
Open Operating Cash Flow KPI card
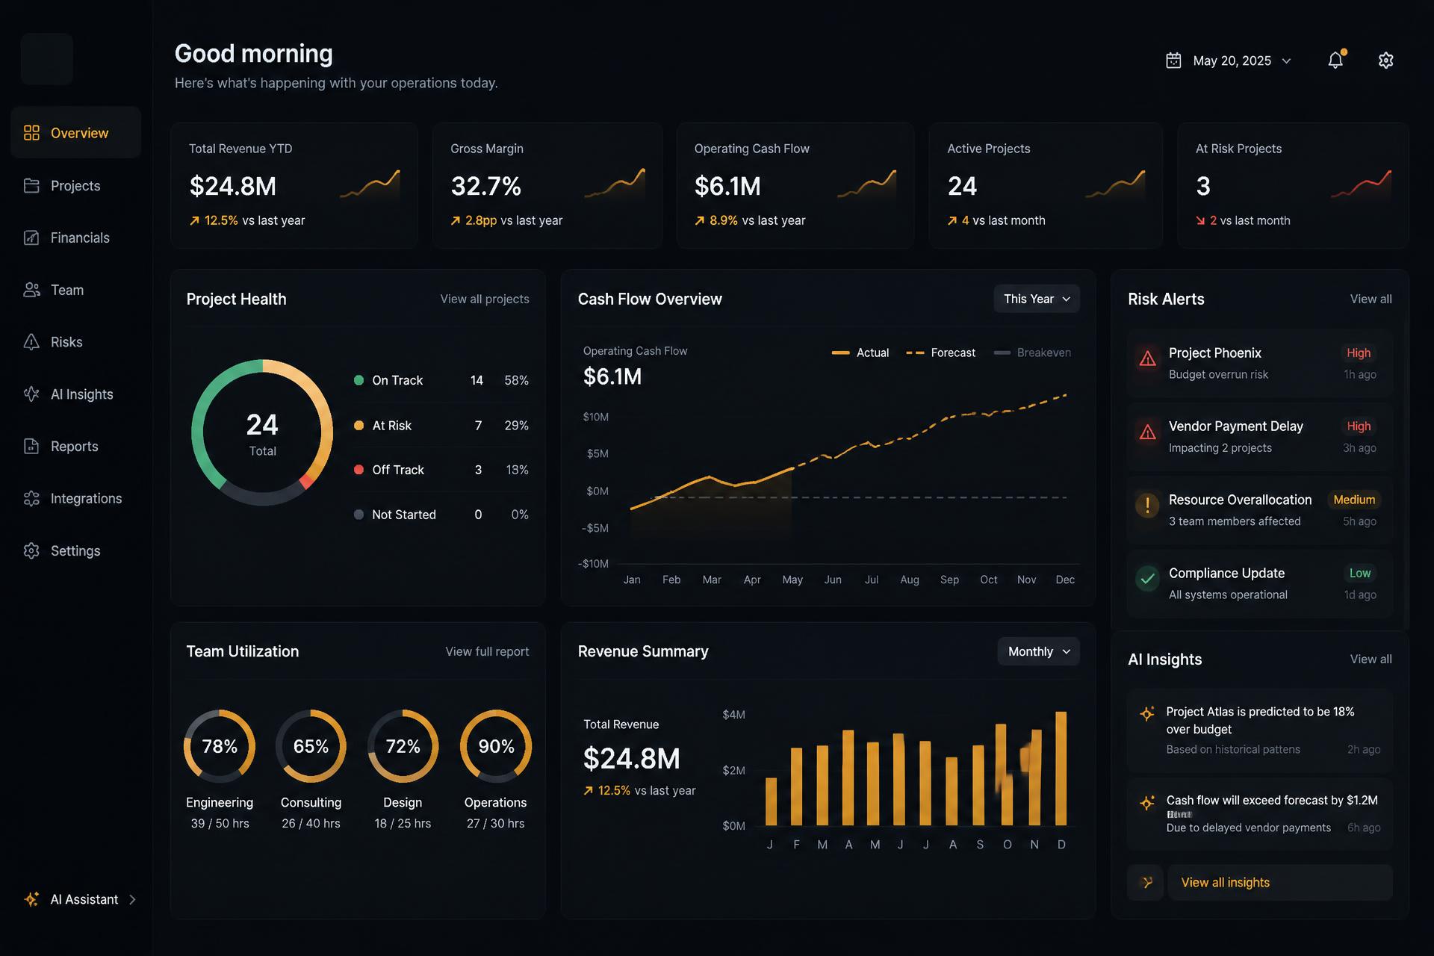click(x=795, y=185)
